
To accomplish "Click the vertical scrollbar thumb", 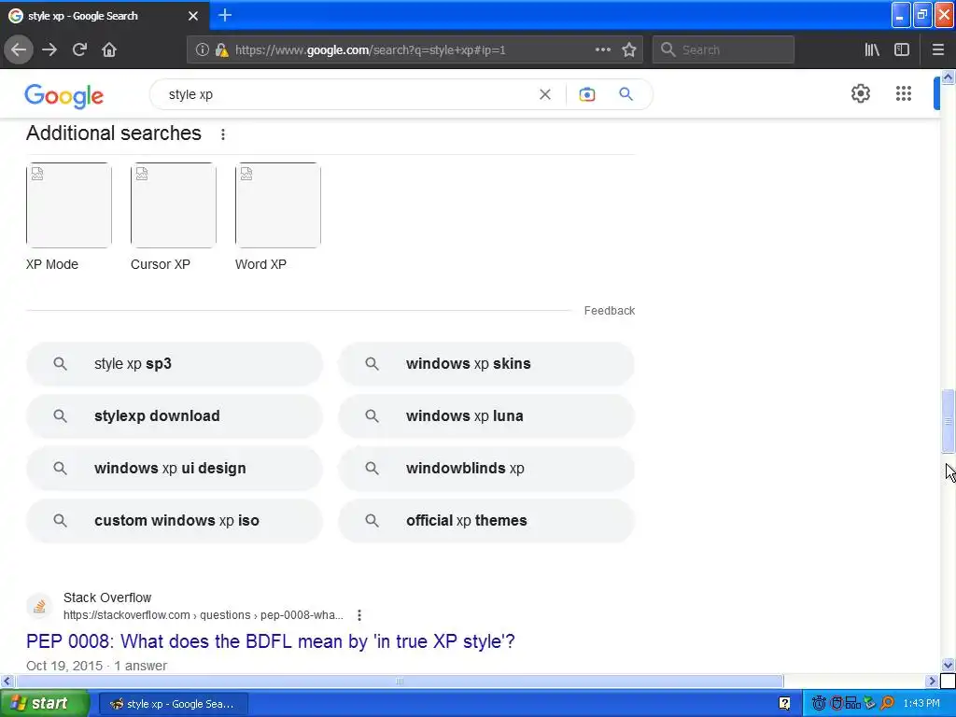I will click(x=948, y=421).
